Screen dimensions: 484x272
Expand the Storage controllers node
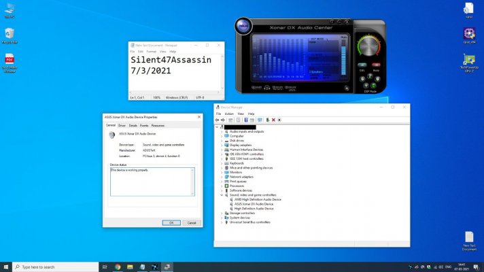pos(222,214)
